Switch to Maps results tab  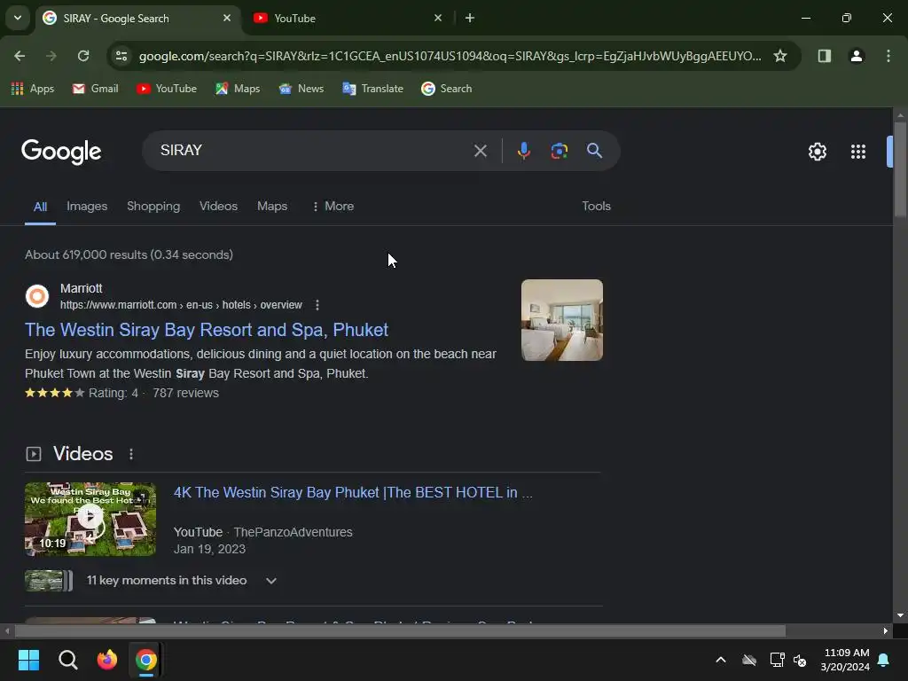click(x=272, y=206)
